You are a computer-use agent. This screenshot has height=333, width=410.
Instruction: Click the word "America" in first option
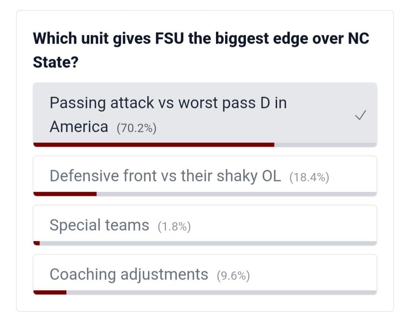point(79,127)
